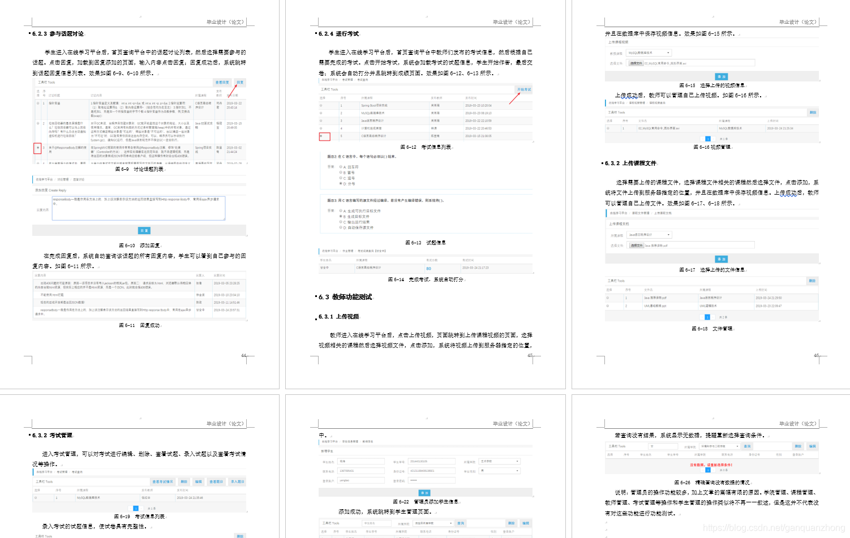Click caption '图 6-22 管理员添加学生信息'
This screenshot has width=850, height=538.
[x=426, y=502]
